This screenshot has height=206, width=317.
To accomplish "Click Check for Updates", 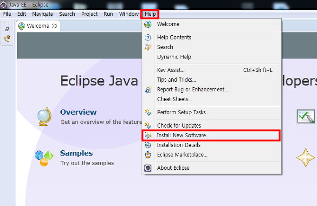I will (212, 126).
